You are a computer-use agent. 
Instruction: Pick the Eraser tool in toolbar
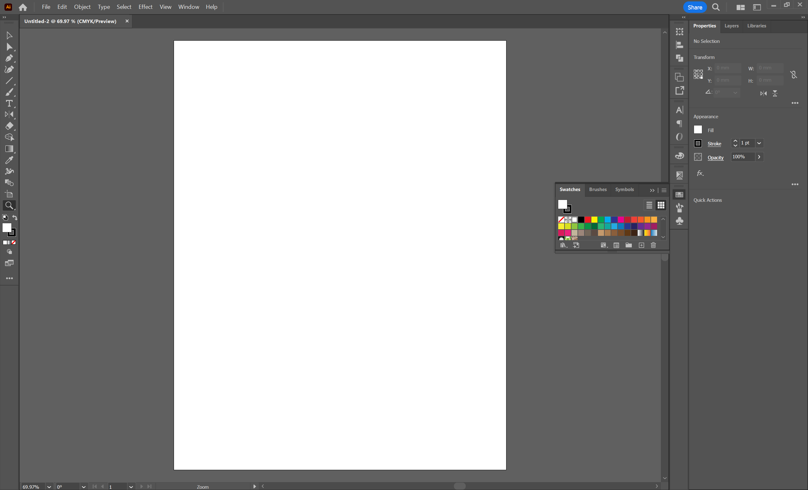pos(9,126)
